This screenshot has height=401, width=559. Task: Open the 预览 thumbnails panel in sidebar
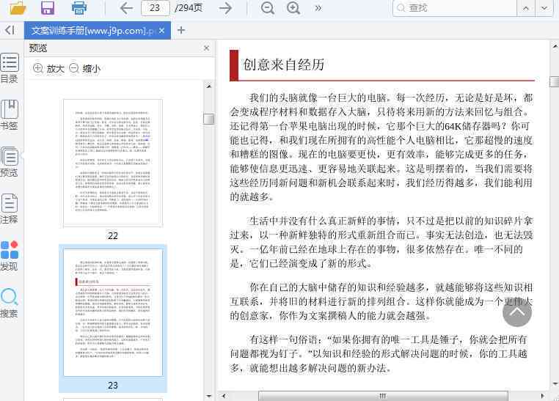point(10,162)
